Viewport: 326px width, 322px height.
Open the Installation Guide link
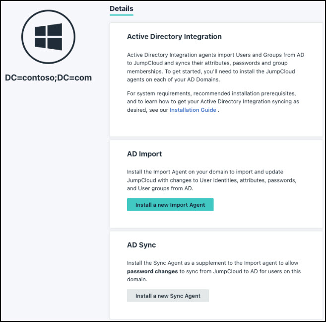[193, 110]
